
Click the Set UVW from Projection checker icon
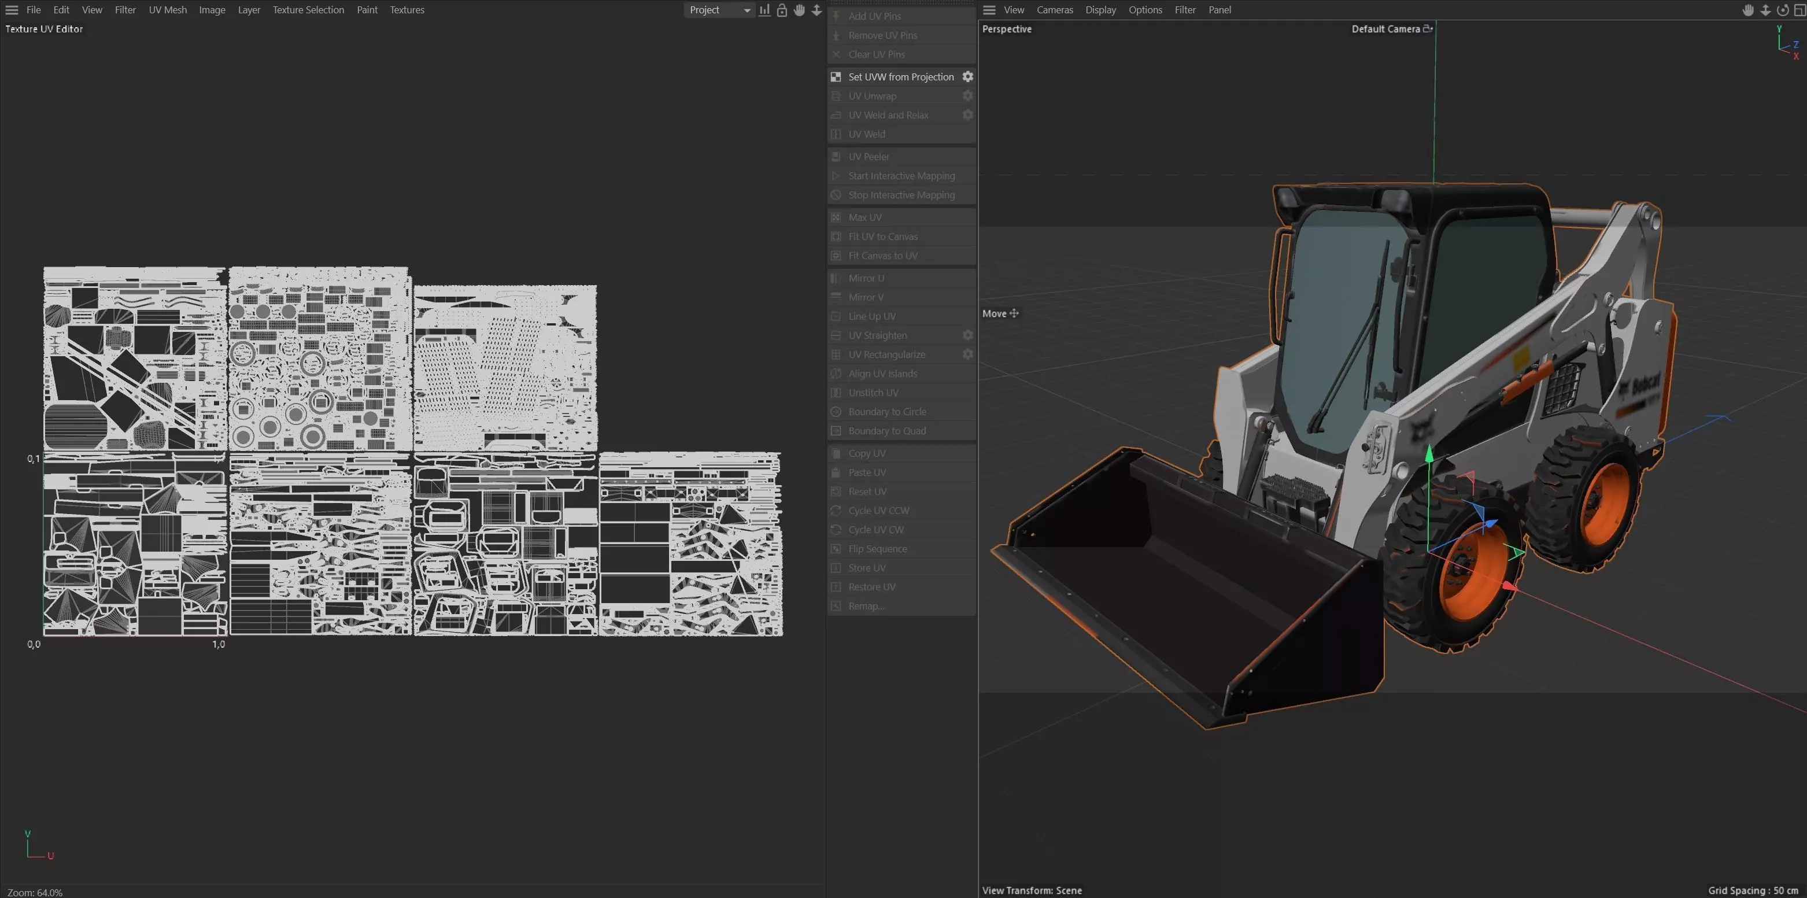(836, 76)
